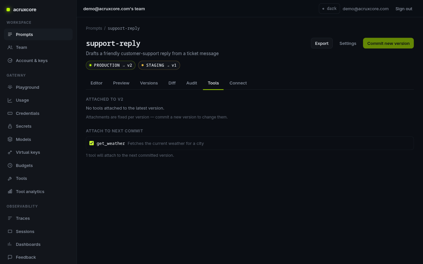Go to Usage label
The image size is (423, 264).
coord(22,100)
